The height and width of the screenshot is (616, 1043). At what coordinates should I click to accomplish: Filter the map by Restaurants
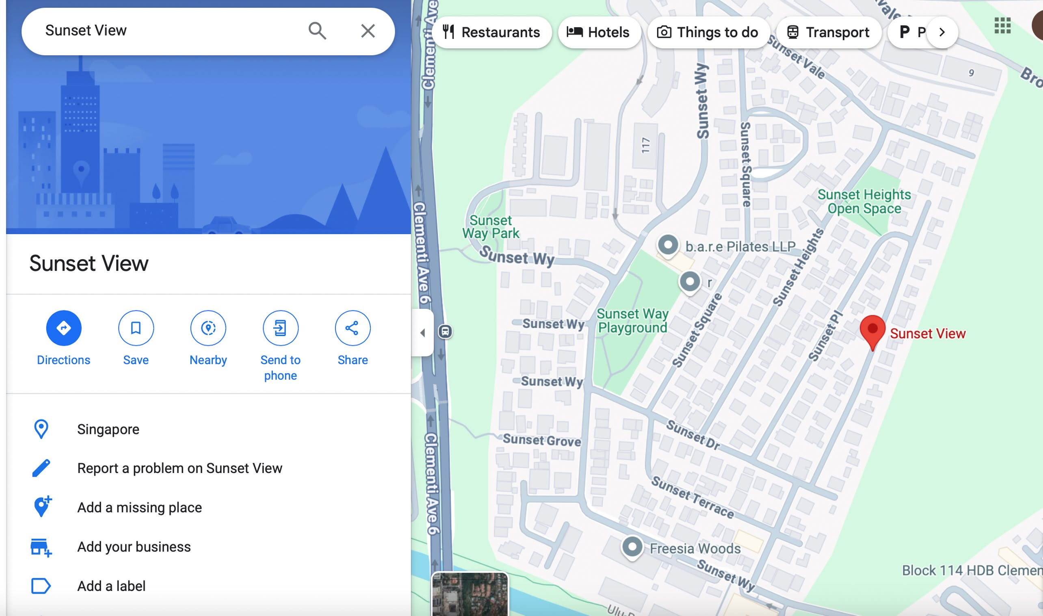(x=491, y=33)
